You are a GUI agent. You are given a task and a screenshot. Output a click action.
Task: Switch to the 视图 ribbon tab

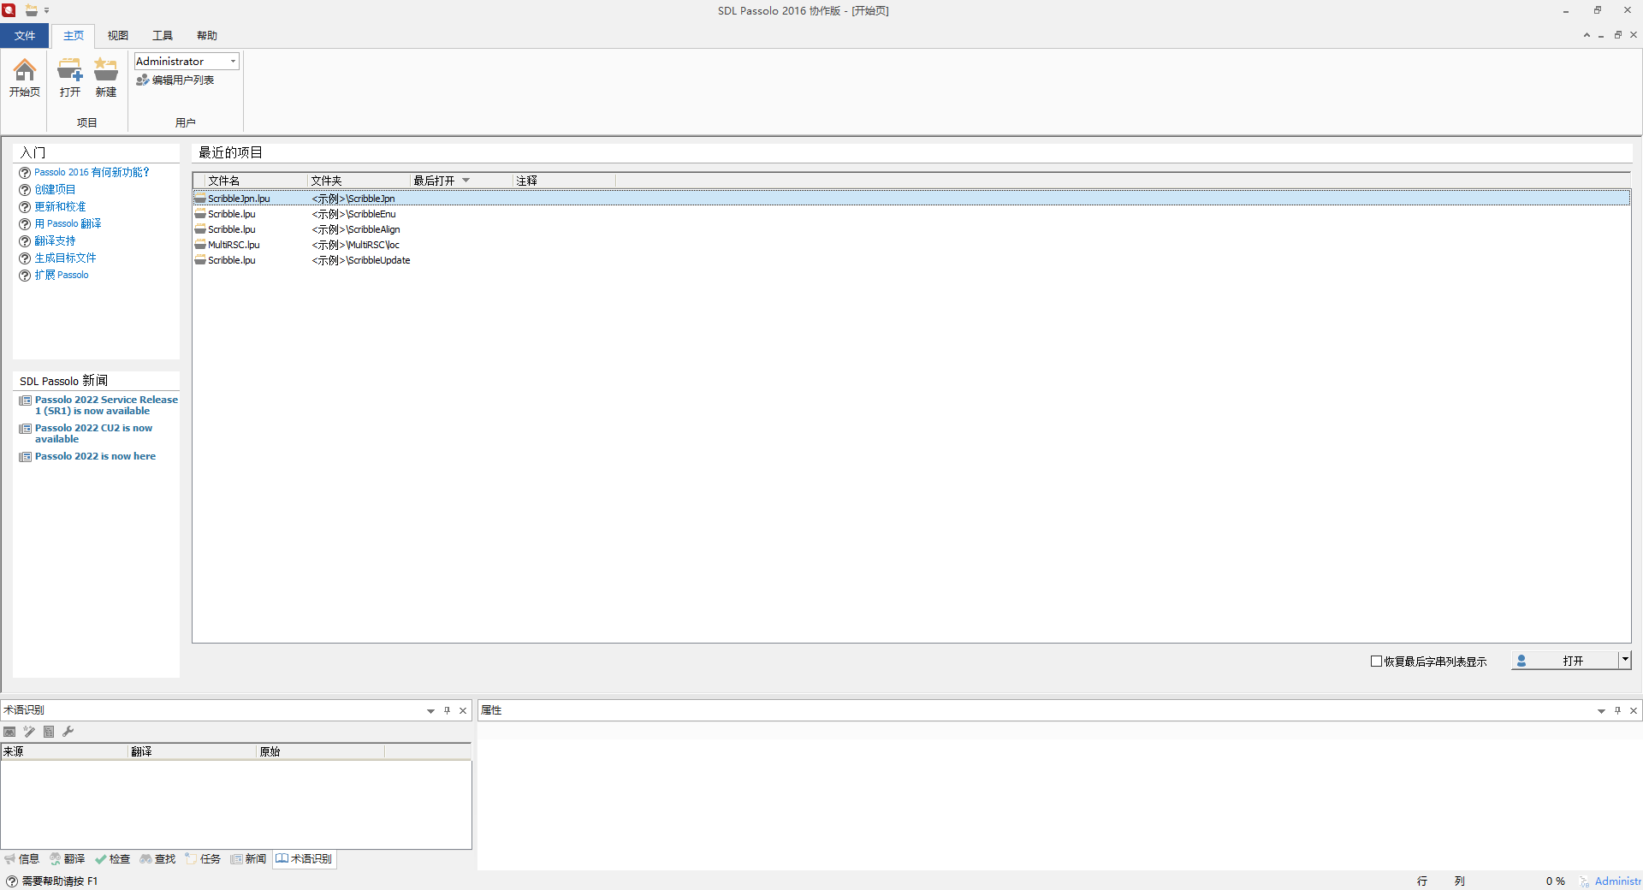coord(117,36)
